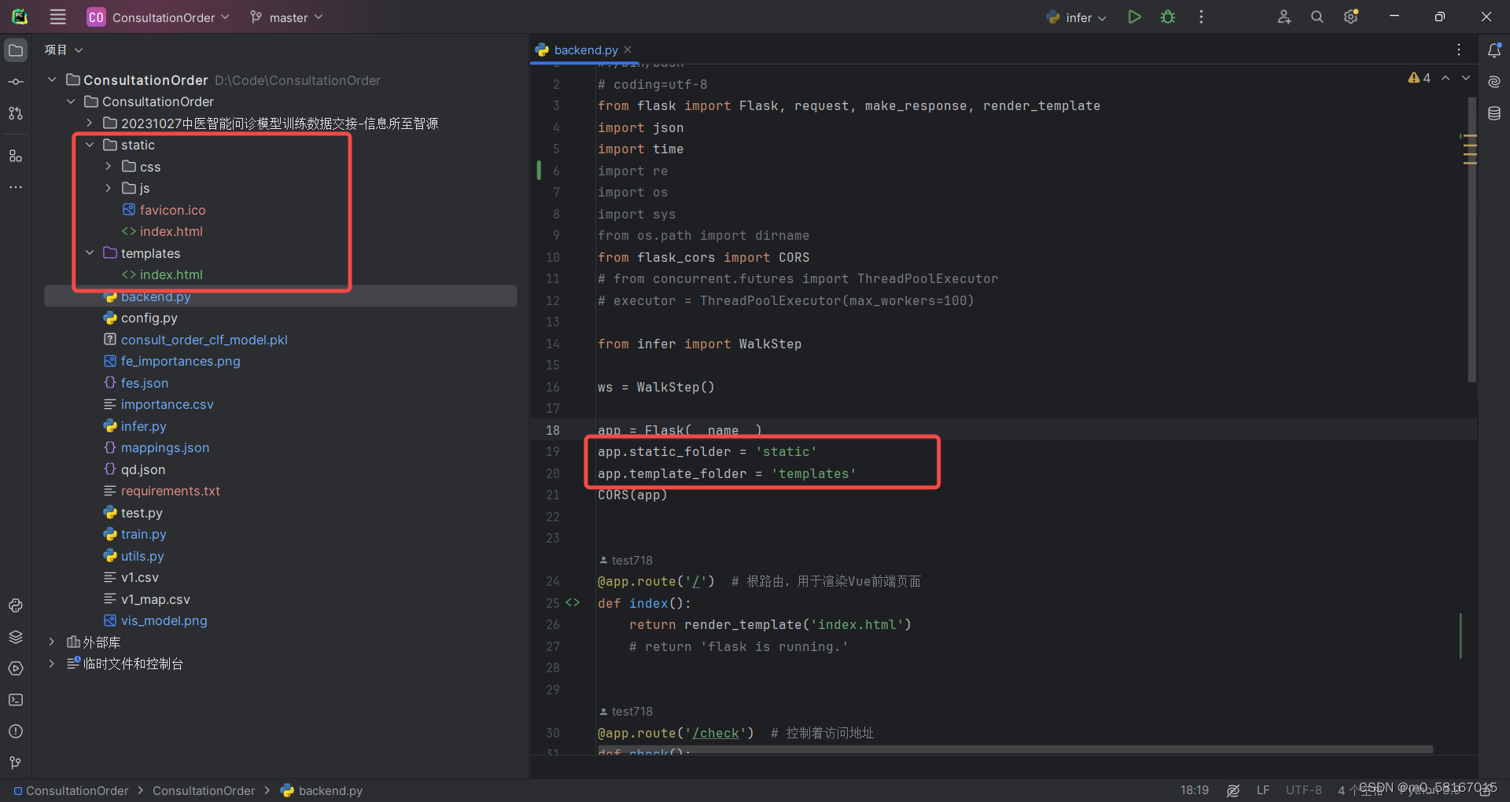Go to previous highlighted problem arrow
Image resolution: width=1510 pixels, height=802 pixels.
tap(1446, 78)
